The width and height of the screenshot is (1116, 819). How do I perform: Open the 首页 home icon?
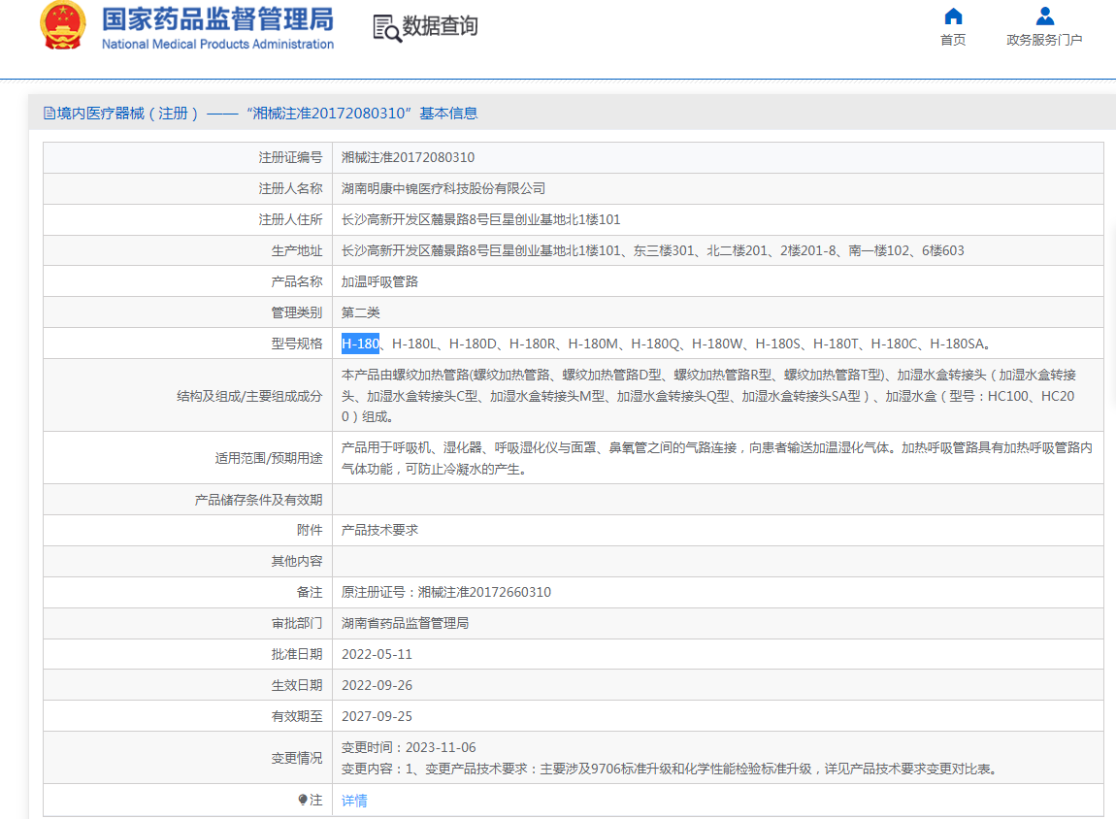[x=953, y=16]
